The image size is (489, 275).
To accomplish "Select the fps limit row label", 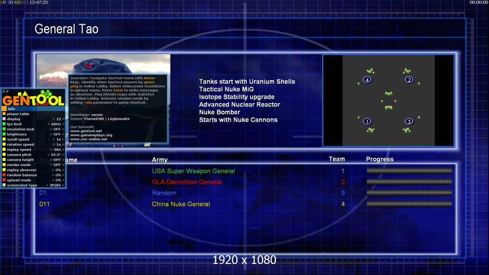I will [x=14, y=124].
